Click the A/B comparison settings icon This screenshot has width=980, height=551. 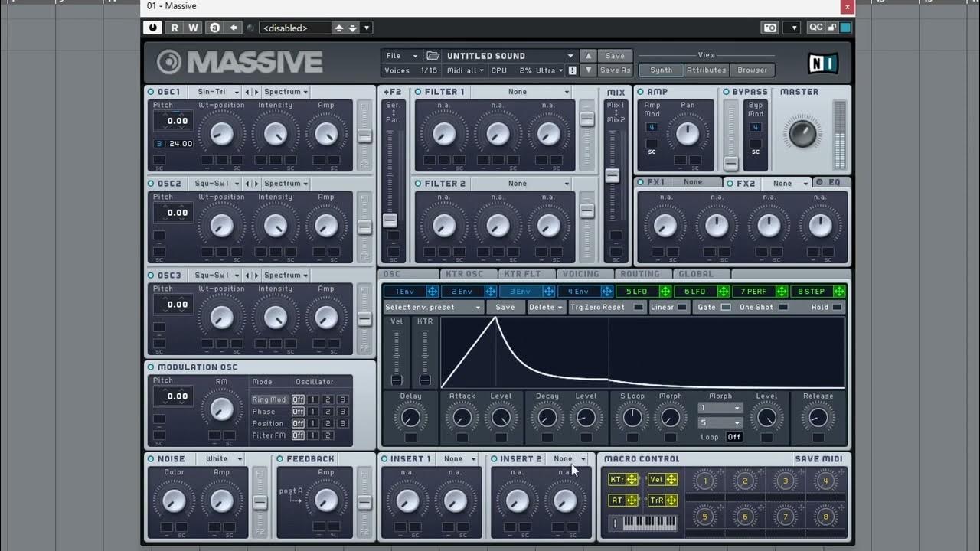(x=214, y=28)
